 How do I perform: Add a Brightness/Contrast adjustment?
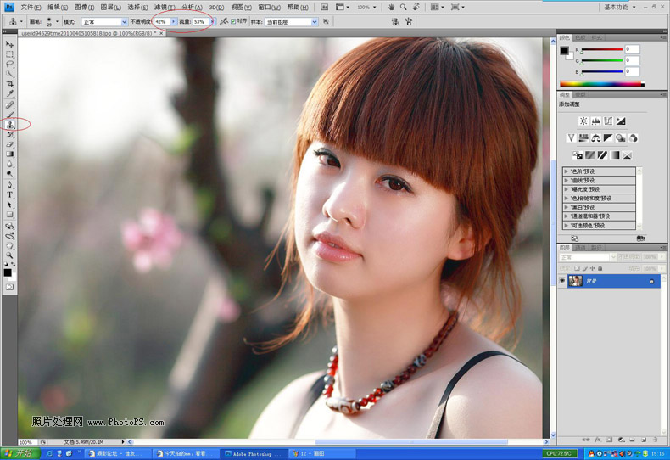583,121
